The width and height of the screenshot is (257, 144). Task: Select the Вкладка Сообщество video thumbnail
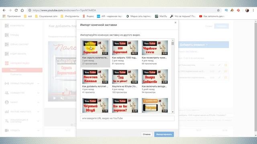[x=155, y=76]
